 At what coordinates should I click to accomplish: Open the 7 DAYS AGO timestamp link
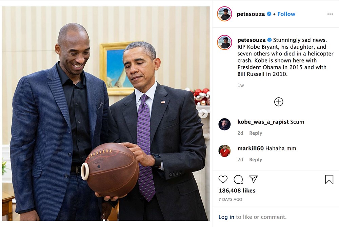click(x=230, y=199)
